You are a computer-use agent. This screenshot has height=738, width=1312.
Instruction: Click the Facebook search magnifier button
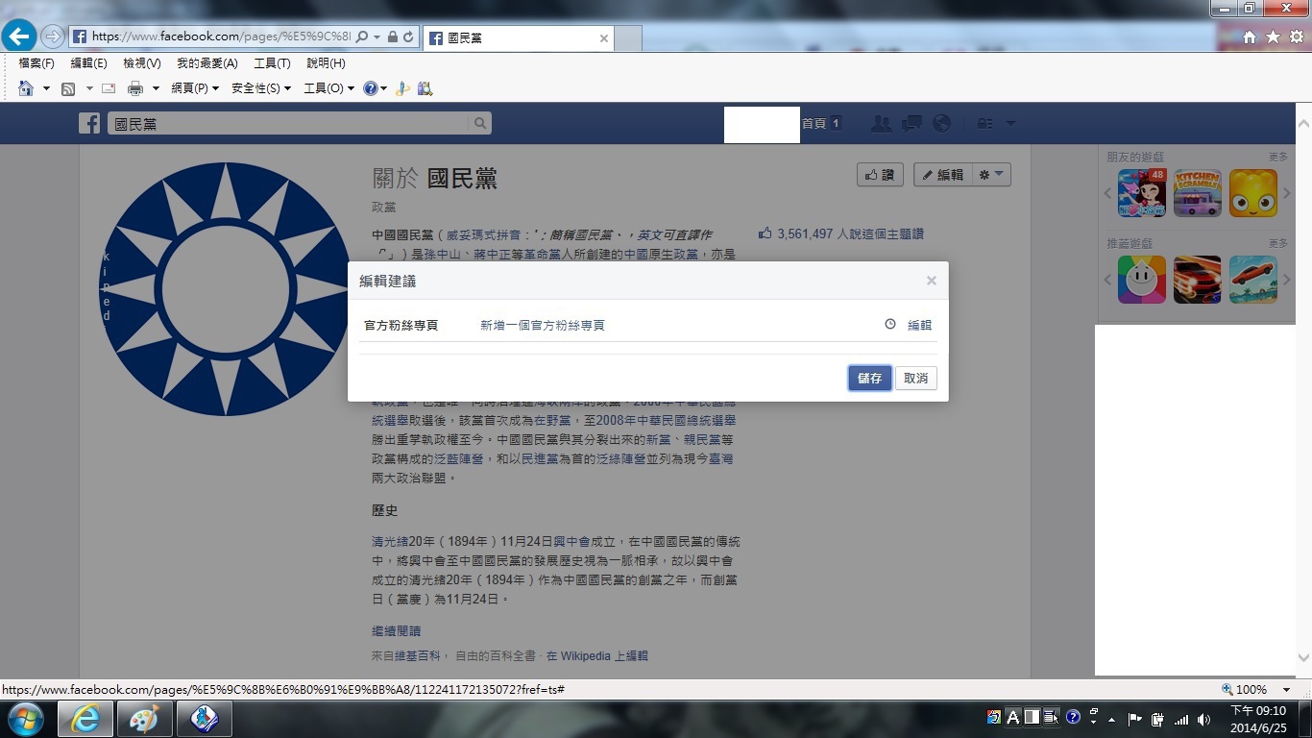(480, 123)
